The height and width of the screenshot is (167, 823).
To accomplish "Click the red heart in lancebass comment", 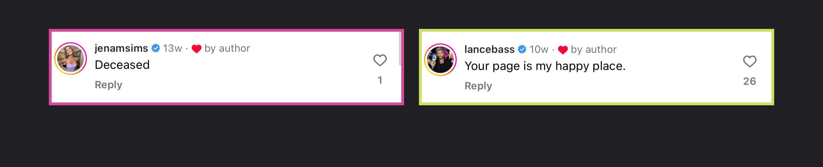I will pos(563,50).
